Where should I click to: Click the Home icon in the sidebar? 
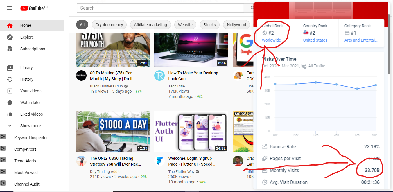[x=10, y=25]
